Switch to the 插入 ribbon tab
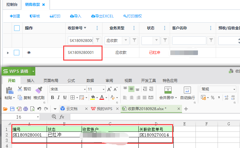Screen dimensions: 240x148 (x=31, y=81)
